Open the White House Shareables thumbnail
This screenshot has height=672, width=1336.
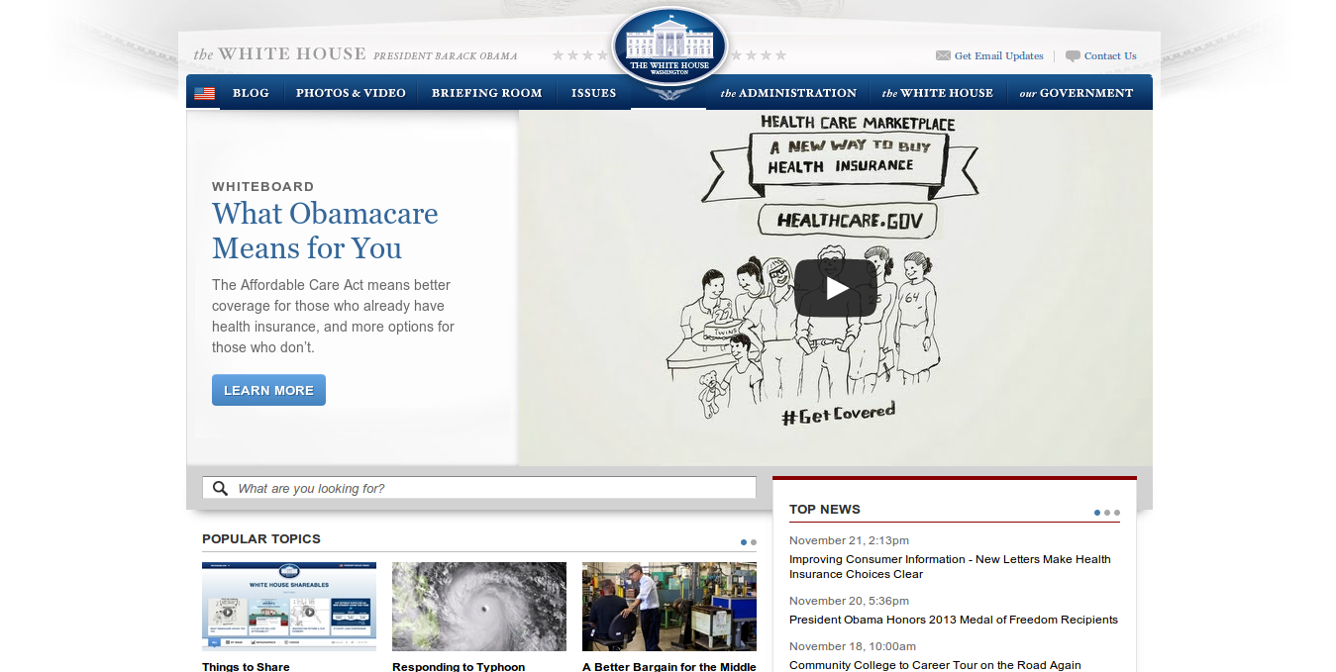tap(289, 606)
